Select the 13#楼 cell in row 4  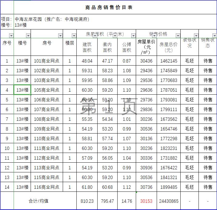(x=22, y=90)
